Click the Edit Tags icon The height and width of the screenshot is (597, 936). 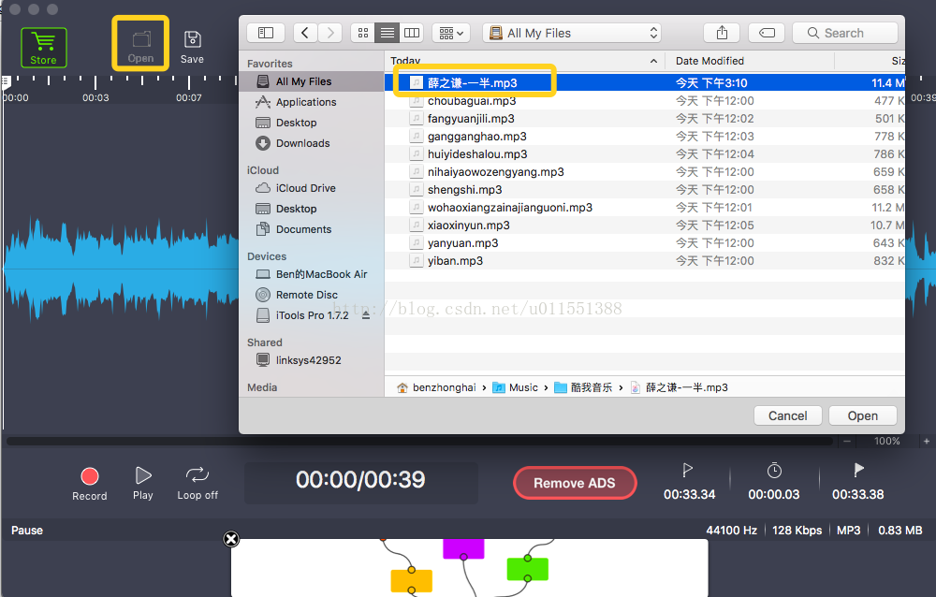(768, 33)
